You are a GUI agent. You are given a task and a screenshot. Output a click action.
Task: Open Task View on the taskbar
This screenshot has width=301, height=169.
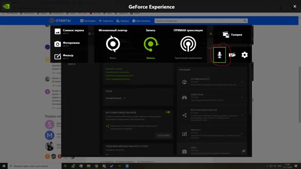click(x=65, y=166)
